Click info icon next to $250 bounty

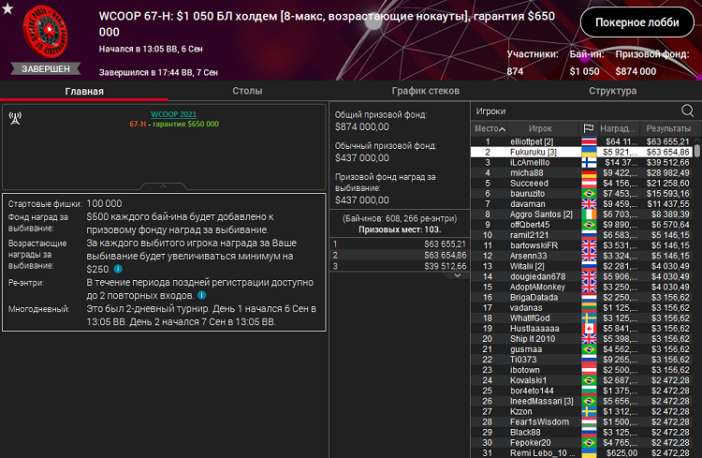tap(119, 267)
